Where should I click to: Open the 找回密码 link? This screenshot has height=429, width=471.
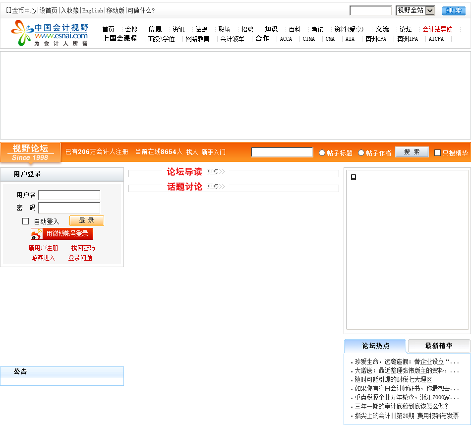(83, 248)
